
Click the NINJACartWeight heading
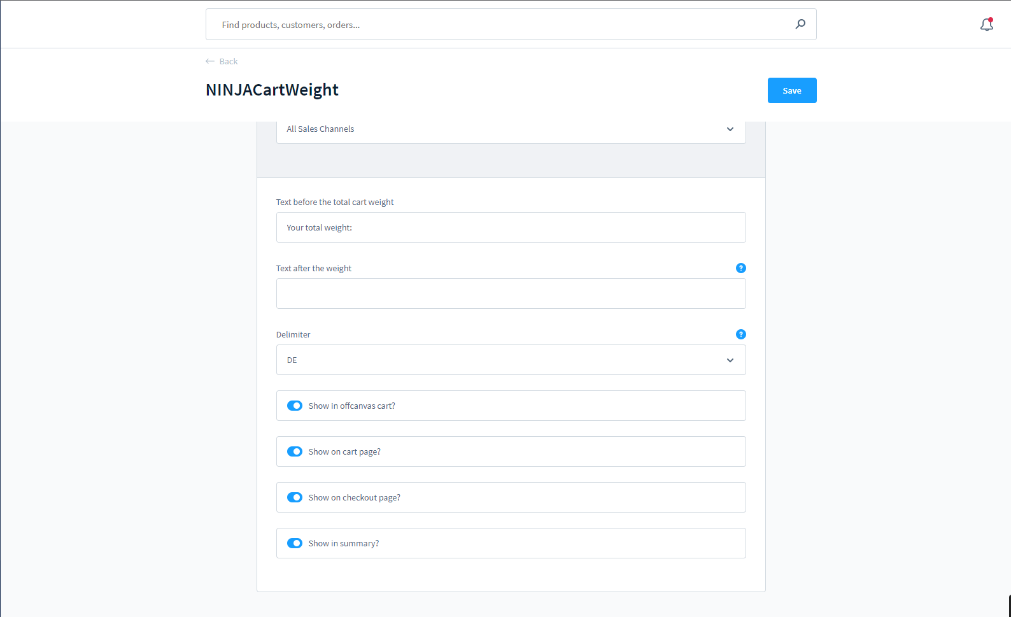pos(272,90)
